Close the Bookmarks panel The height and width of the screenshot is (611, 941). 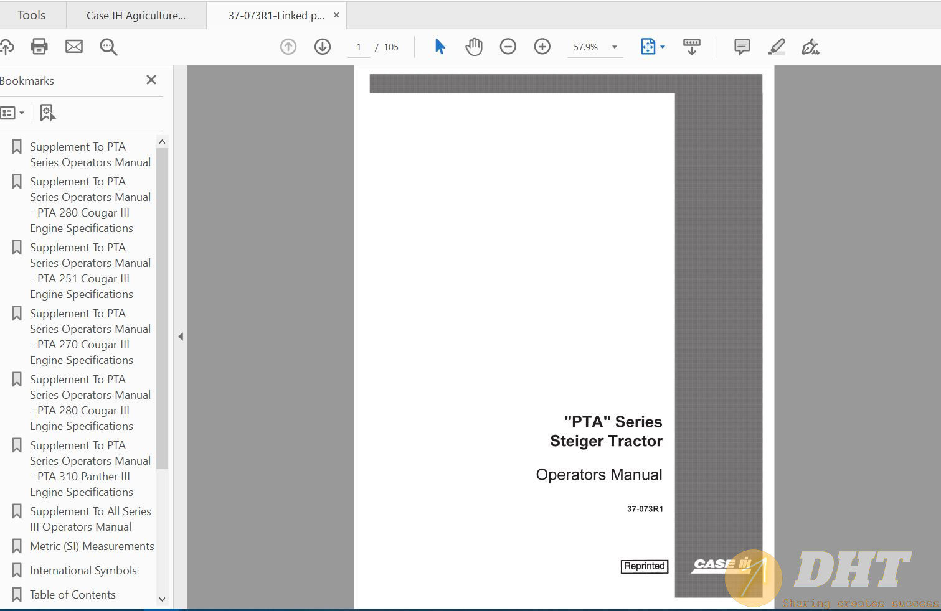151,80
